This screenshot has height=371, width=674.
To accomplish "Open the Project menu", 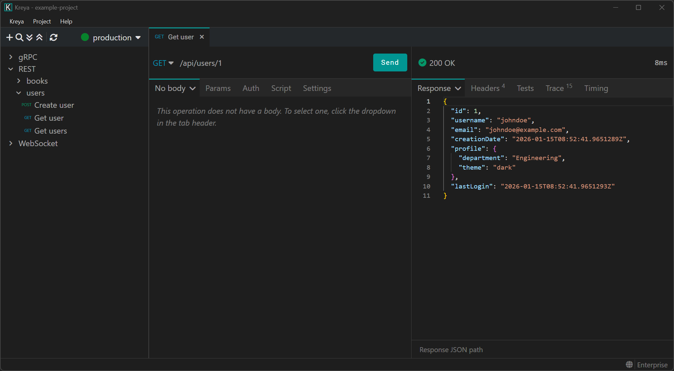I will 42,21.
